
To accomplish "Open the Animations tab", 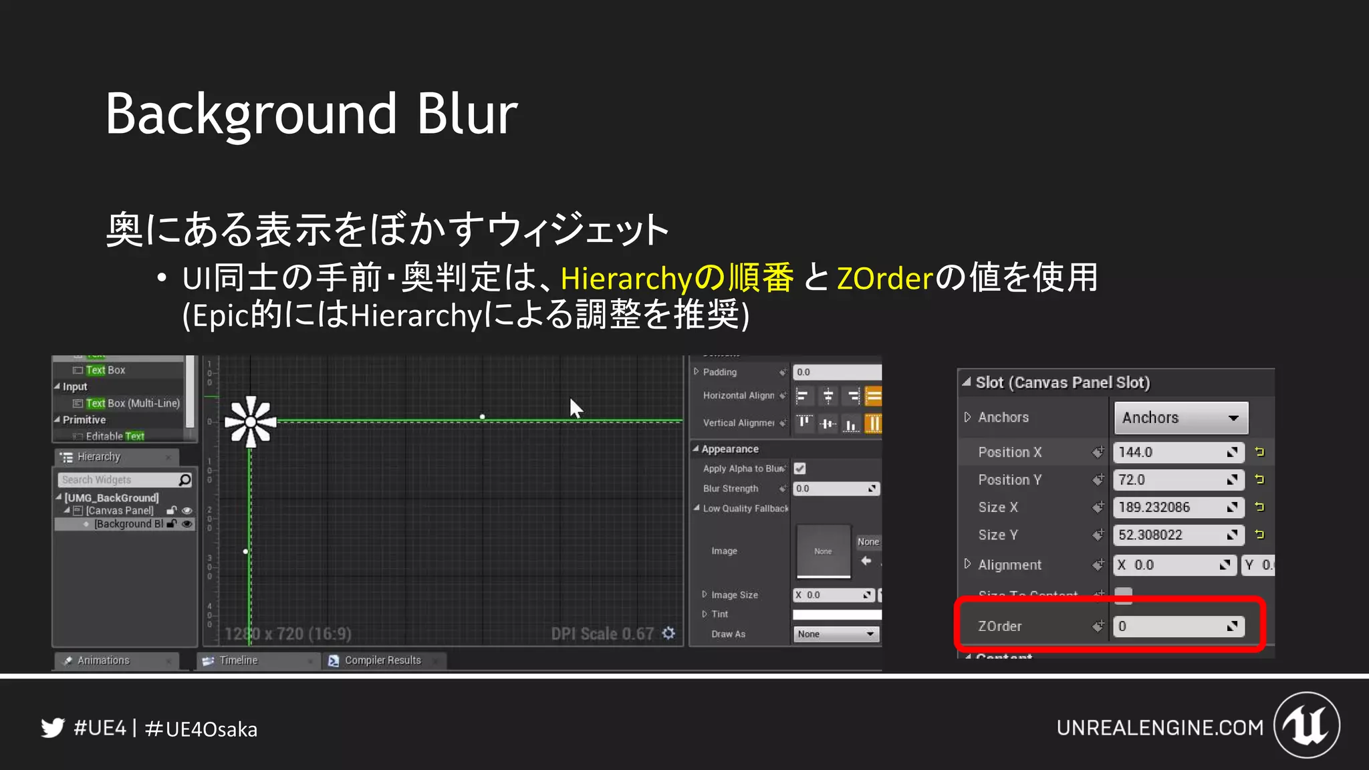I will point(117,660).
